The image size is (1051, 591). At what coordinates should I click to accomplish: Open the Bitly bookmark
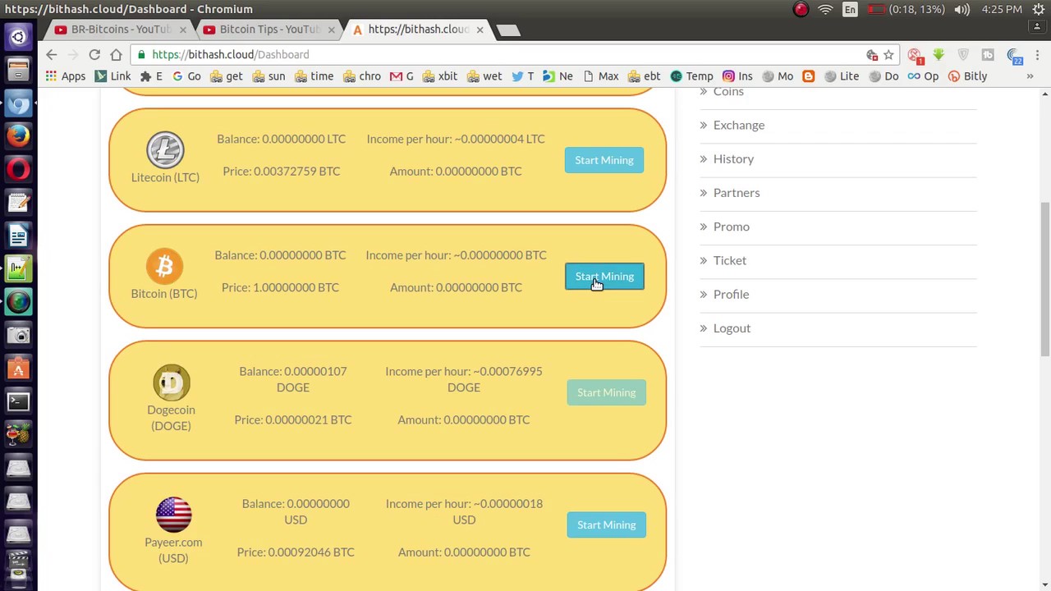point(967,76)
